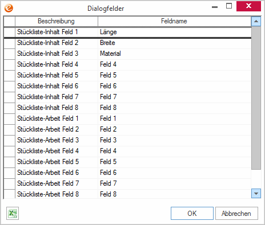Edit the Material field name cell

point(174,54)
